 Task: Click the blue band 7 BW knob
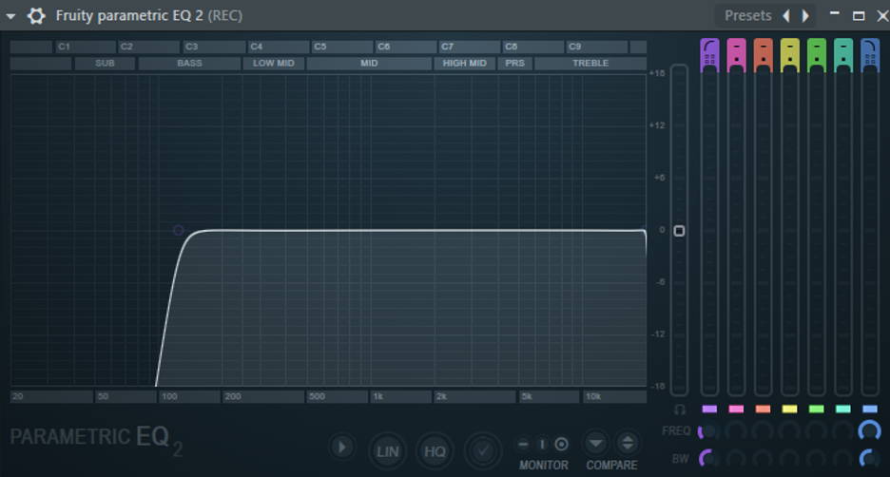[x=870, y=458]
